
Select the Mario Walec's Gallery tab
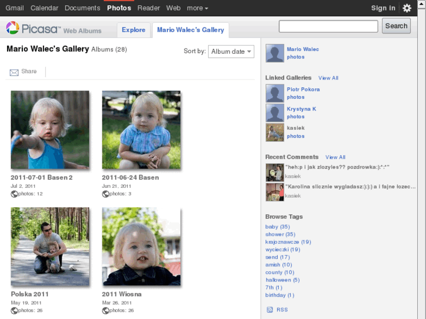(x=190, y=30)
